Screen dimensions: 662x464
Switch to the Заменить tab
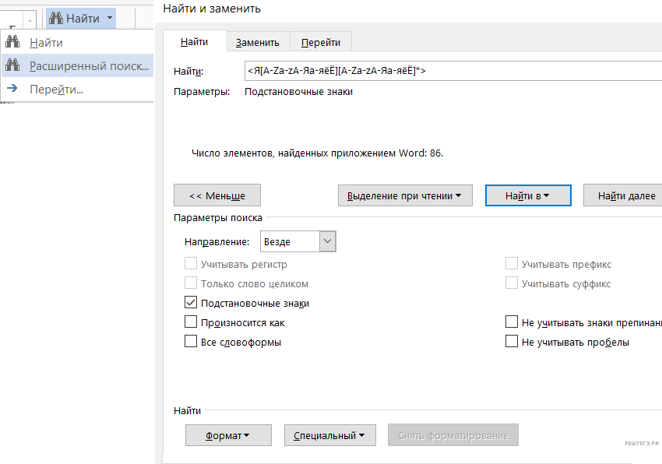pos(257,42)
